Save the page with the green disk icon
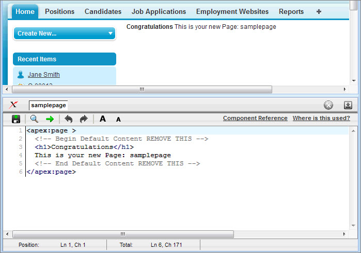The width and height of the screenshot is (361, 253). coord(16,119)
